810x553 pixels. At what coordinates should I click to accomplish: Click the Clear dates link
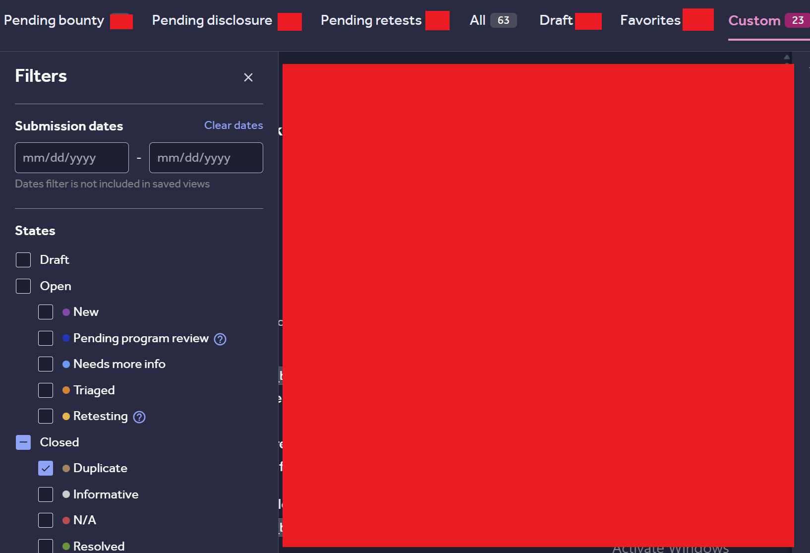tap(233, 125)
